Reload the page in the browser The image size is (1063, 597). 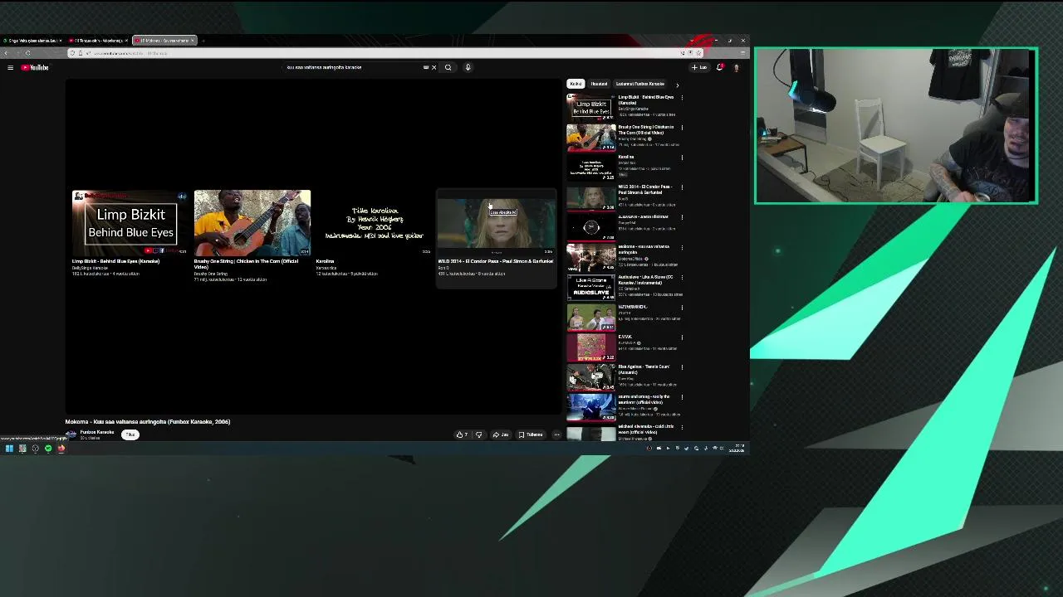[27, 53]
